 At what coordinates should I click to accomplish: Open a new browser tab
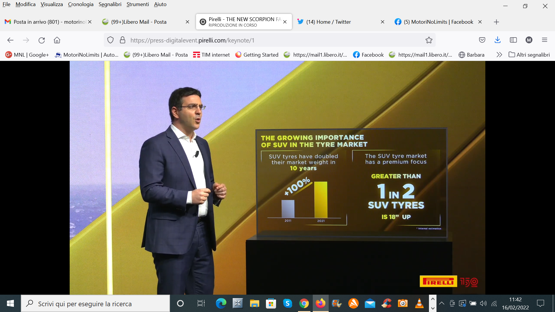[496, 22]
